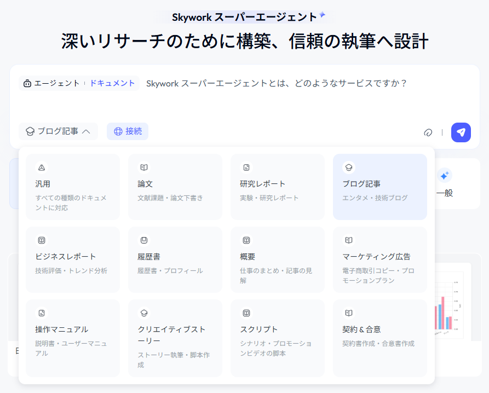This screenshot has height=393, width=489.
Task: Click the sparkle icon above 一般
Action: [x=445, y=176]
